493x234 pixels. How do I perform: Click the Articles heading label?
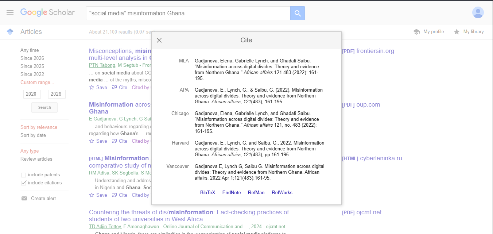(x=31, y=32)
